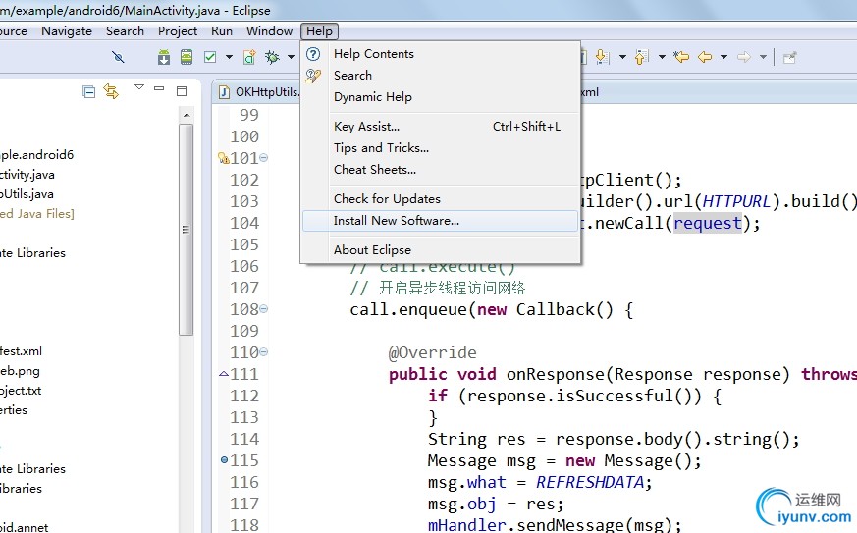Open the Android Virtual Device Manager icon
This screenshot has width=857, height=533.
coord(187,57)
